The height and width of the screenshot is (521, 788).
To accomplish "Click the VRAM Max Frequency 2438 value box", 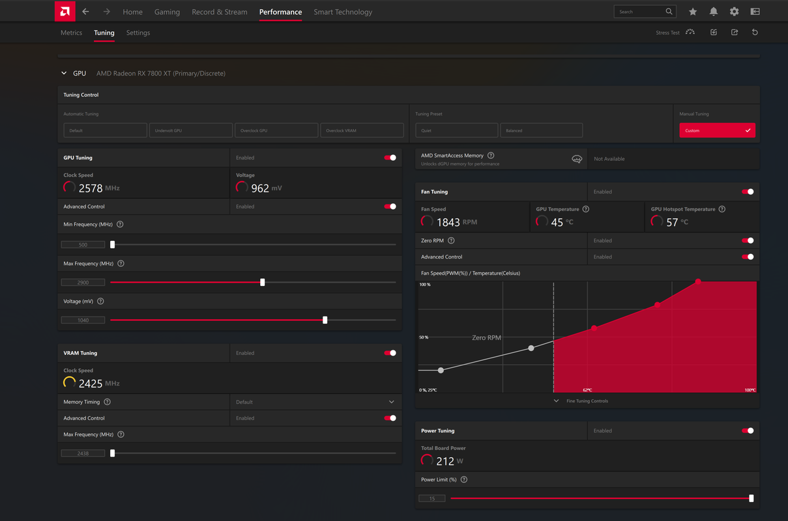I will click(83, 453).
